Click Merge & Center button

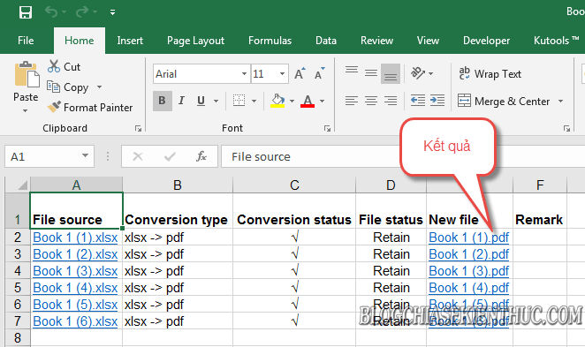point(504,101)
